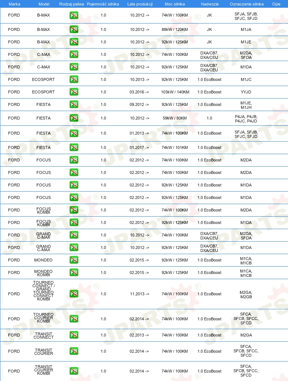
Task: Click the TRANSIT CONNECT model name
Action: click(43, 335)
